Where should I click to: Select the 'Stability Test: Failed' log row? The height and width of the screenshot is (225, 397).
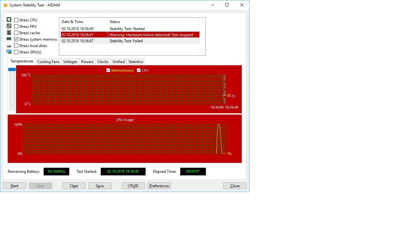click(x=130, y=41)
